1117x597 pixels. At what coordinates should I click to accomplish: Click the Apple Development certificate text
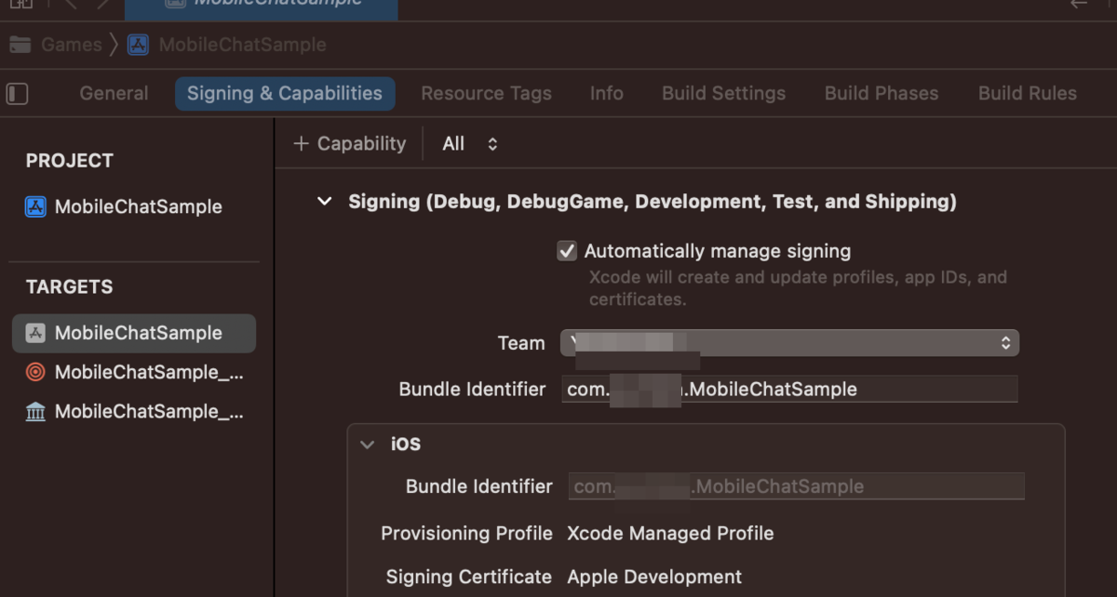[x=654, y=577]
